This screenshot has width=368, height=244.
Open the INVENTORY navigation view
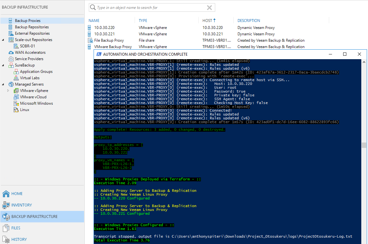22,205
